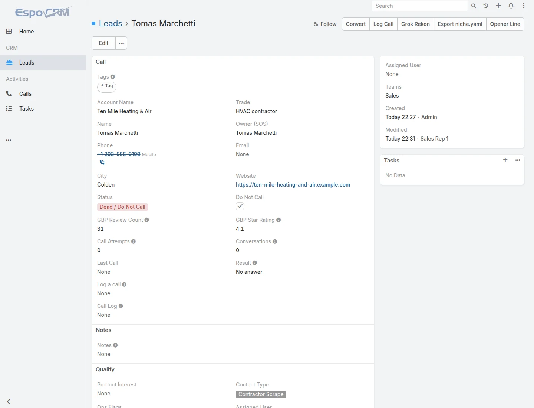Click the Dead / Do Not Call status badge

click(x=122, y=207)
